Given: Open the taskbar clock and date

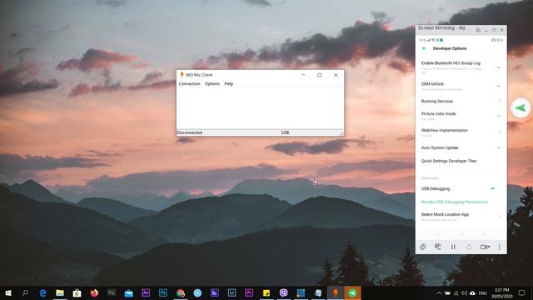Looking at the screenshot, I should pyautogui.click(x=501, y=293).
